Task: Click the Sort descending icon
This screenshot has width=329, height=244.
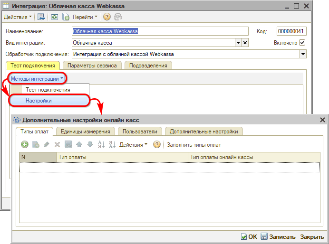Action: pos(112,144)
